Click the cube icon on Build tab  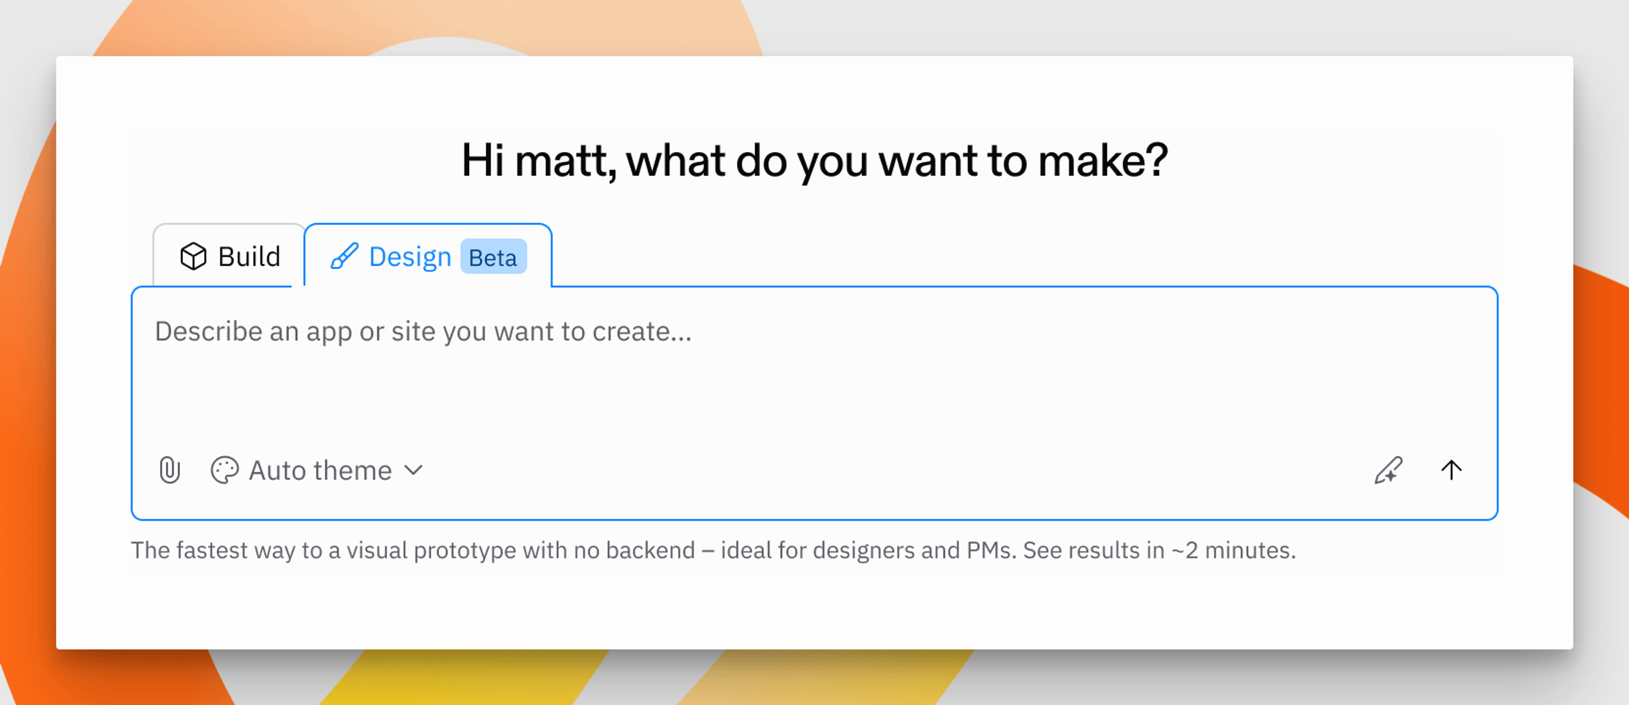coord(193,256)
